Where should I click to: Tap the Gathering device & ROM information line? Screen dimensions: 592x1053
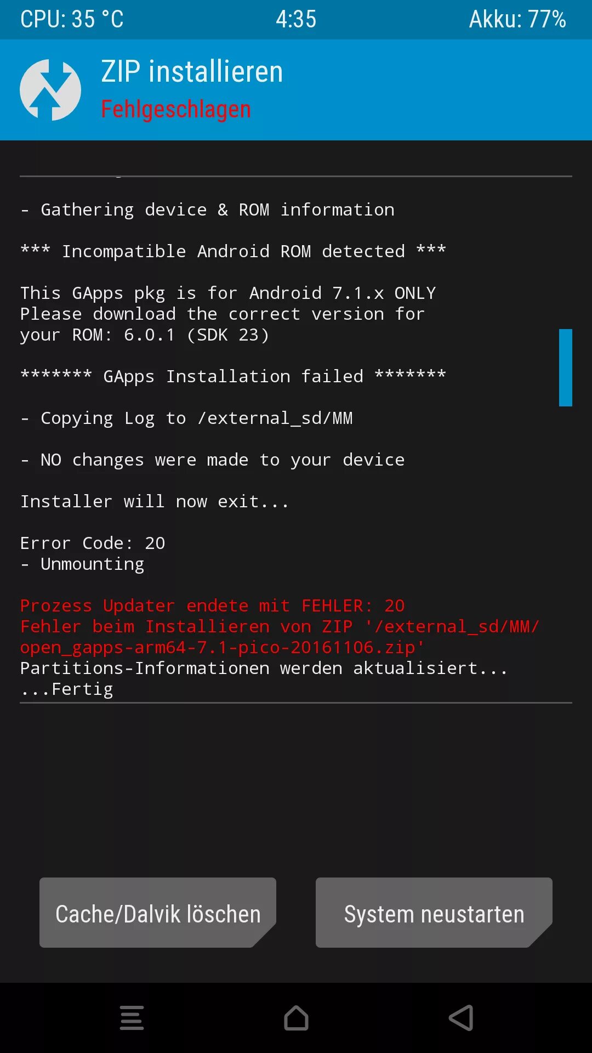pyautogui.click(x=207, y=210)
